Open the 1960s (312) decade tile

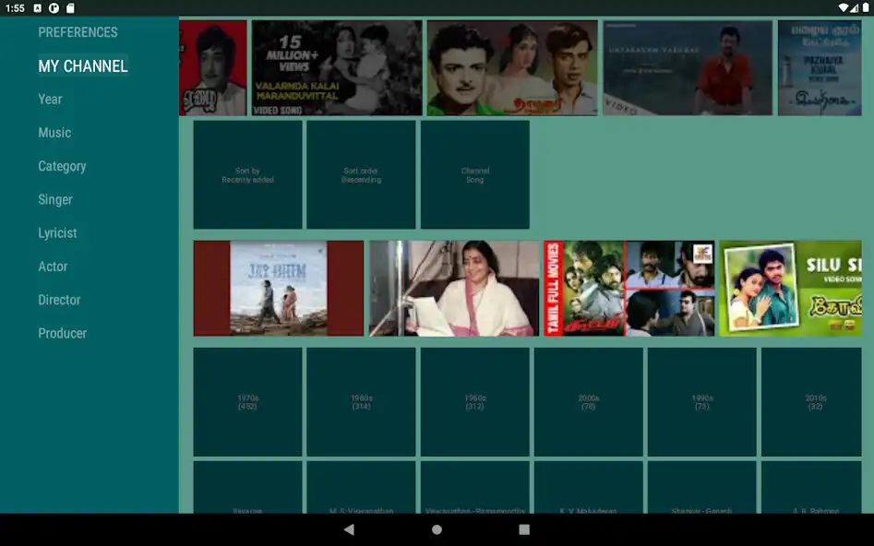click(475, 402)
